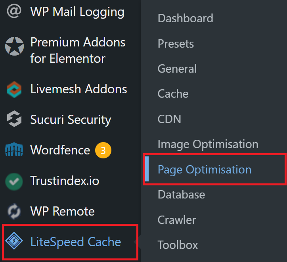Open the LiteSpeed Cache Dashboard
This screenshot has height=262, width=287.
click(186, 18)
